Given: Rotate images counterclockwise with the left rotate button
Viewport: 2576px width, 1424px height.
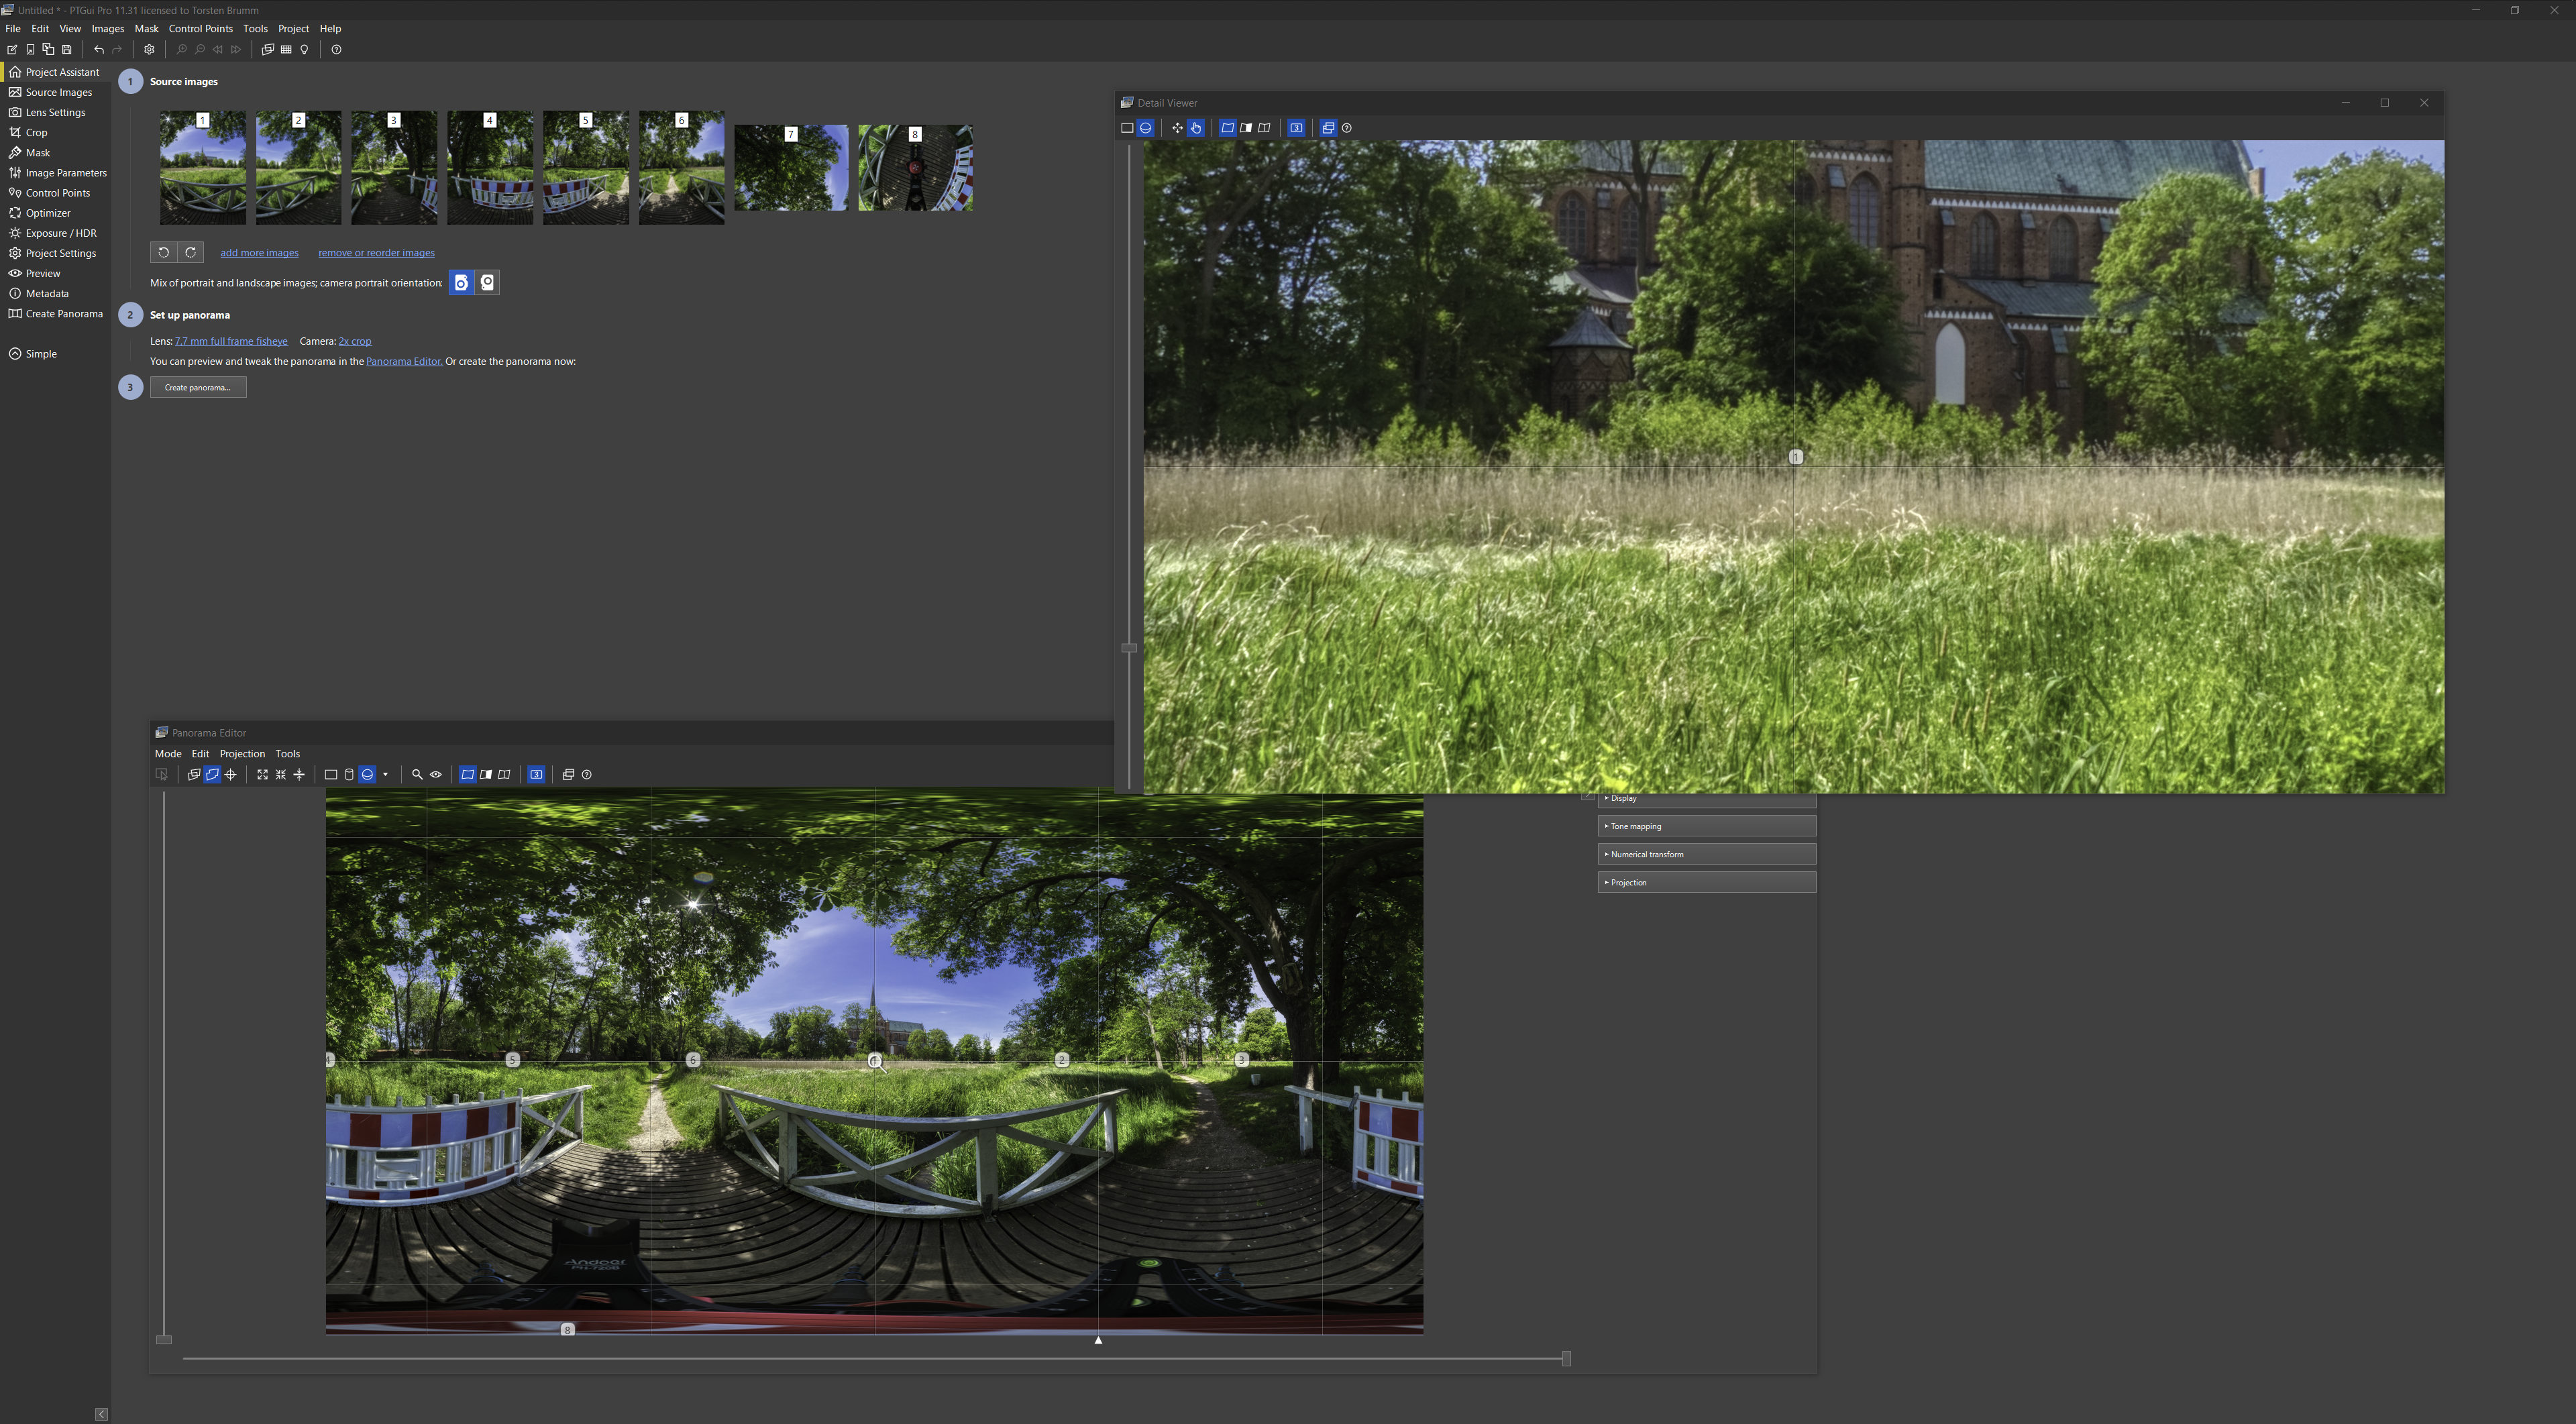Looking at the screenshot, I should coord(164,253).
